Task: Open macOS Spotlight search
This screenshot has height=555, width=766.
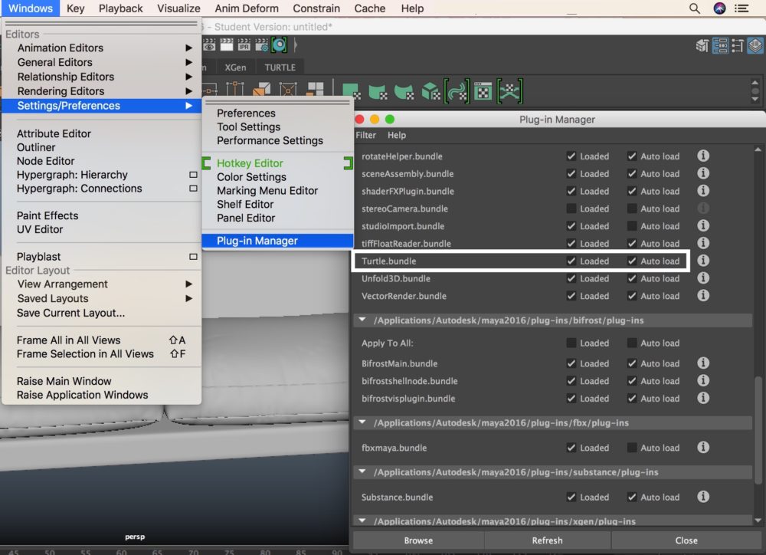Action: tap(694, 8)
